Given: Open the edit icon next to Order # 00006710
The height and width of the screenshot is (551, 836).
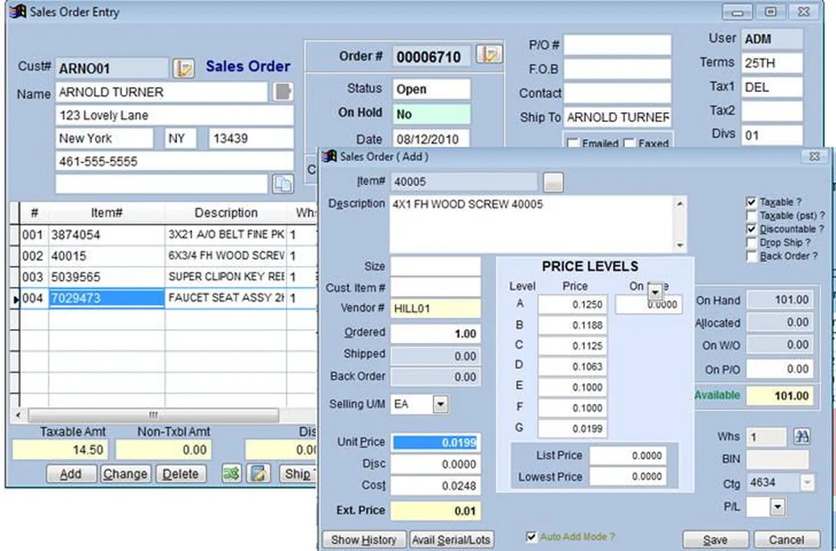Looking at the screenshot, I should click(489, 54).
